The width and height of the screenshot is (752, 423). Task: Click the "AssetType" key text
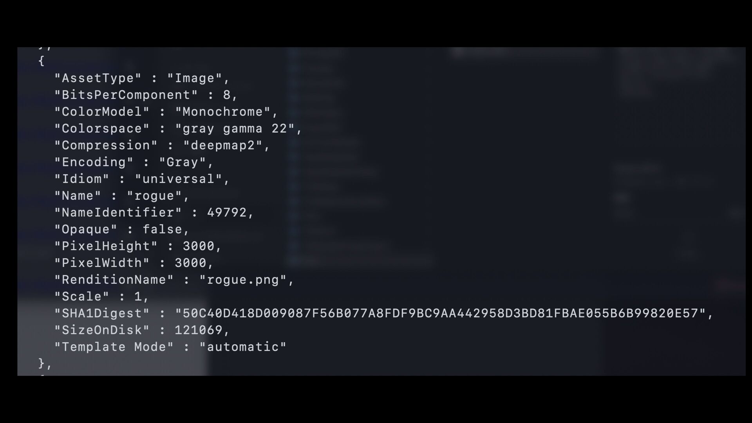(98, 78)
